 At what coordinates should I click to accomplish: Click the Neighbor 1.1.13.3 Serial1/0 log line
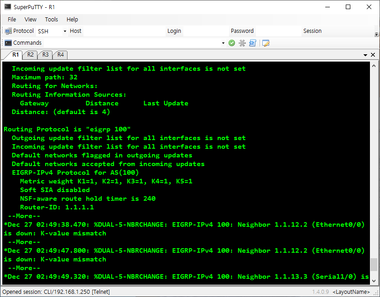click(186, 276)
